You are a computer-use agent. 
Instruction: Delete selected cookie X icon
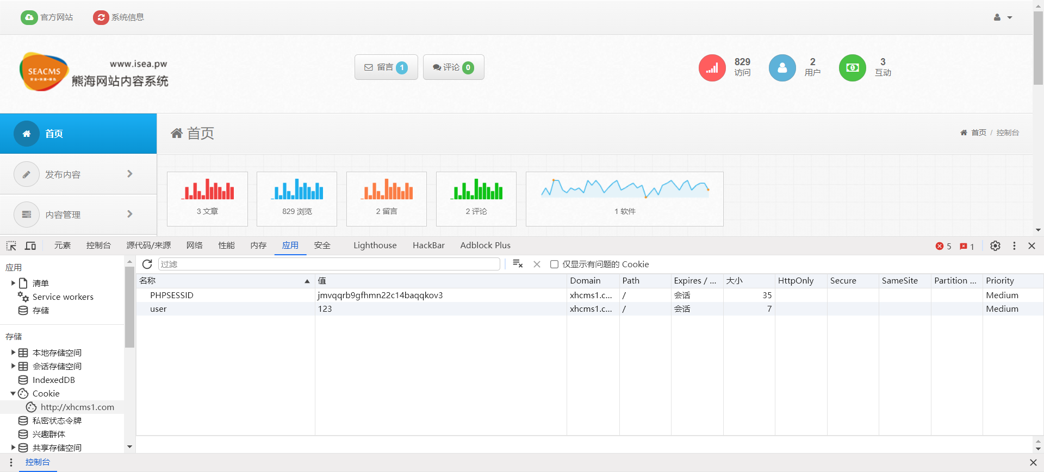tap(537, 264)
